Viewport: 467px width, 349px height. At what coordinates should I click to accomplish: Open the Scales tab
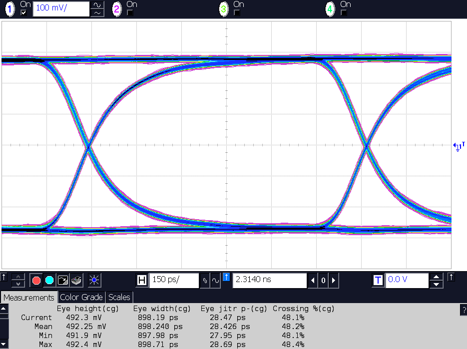click(119, 297)
